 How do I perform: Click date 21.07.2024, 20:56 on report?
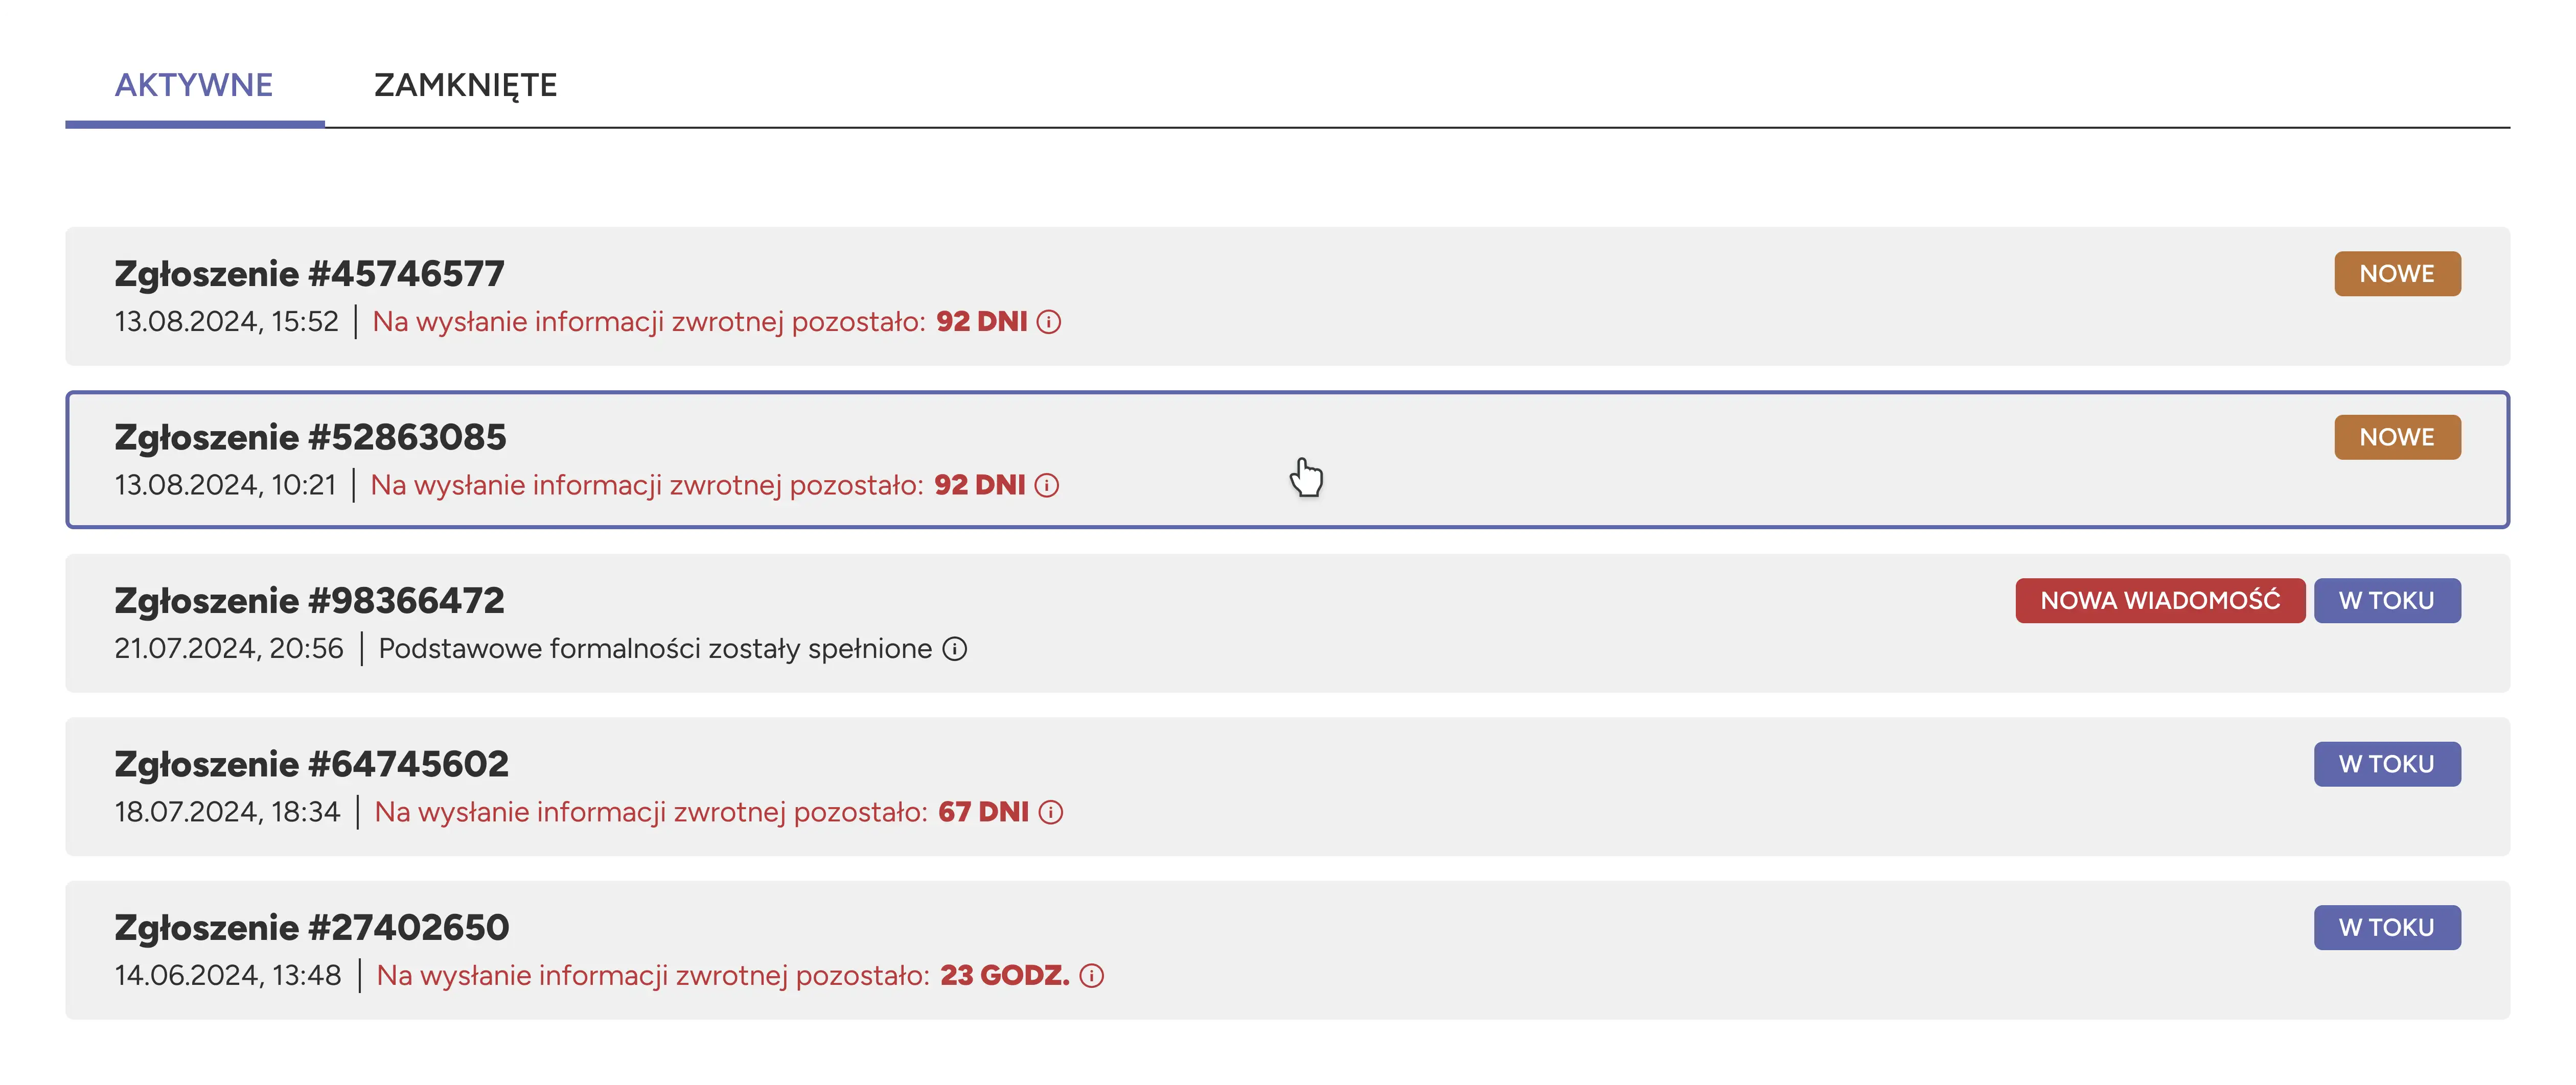tap(229, 649)
